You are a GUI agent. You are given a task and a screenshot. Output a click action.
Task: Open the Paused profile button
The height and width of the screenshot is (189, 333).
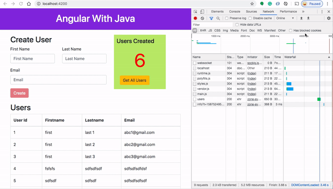[x=312, y=4]
